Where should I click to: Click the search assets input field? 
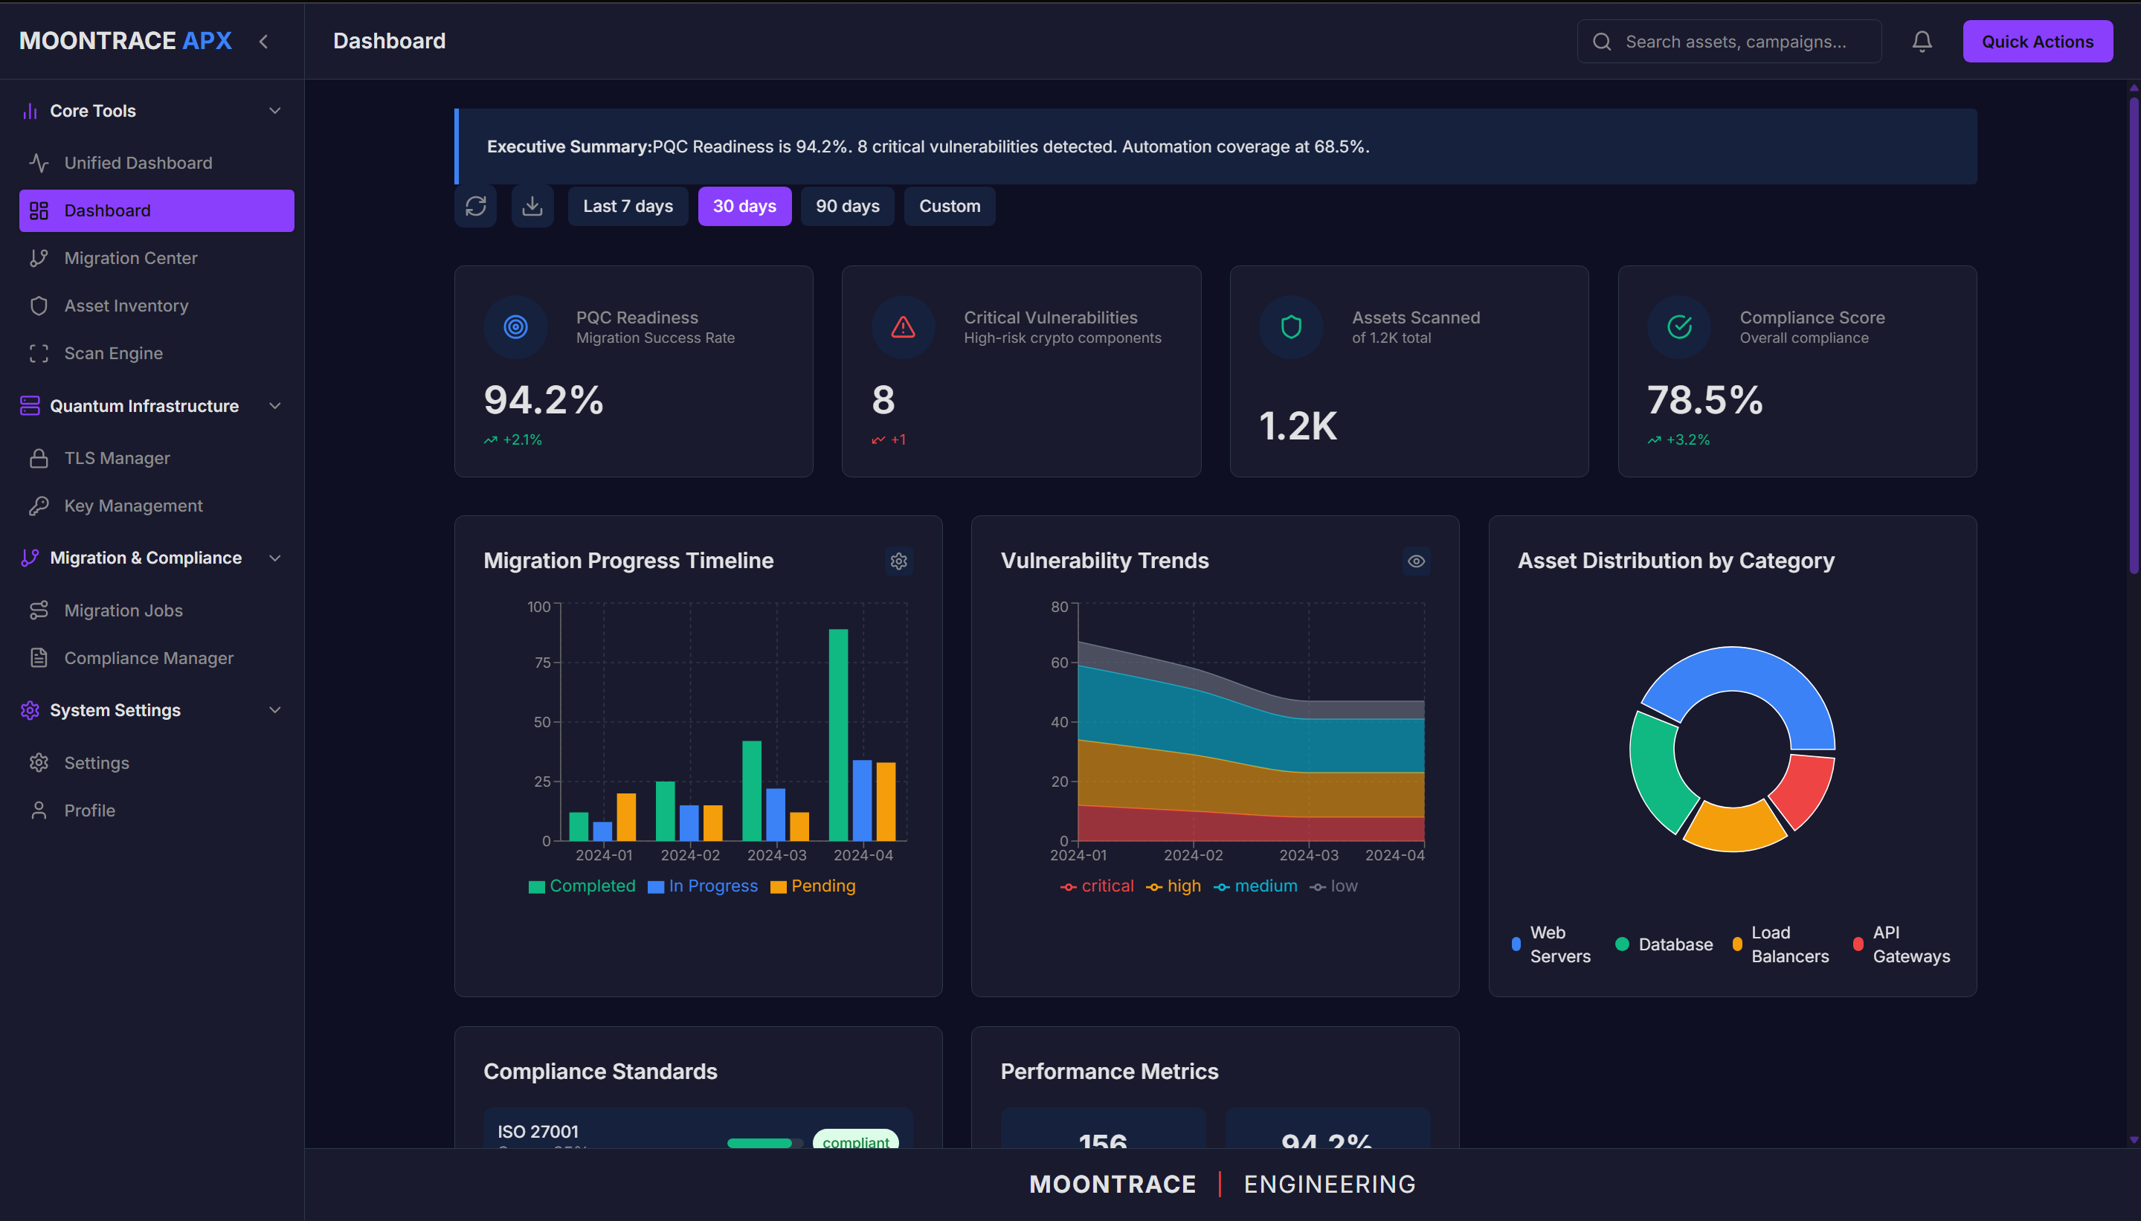pyautogui.click(x=1736, y=41)
